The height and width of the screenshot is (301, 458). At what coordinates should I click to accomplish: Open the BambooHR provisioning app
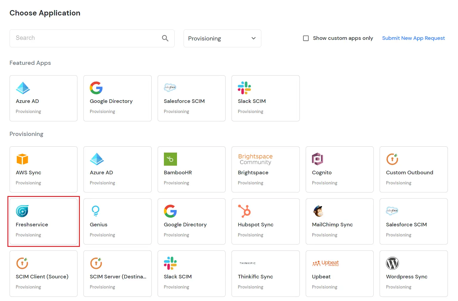tap(170, 159)
